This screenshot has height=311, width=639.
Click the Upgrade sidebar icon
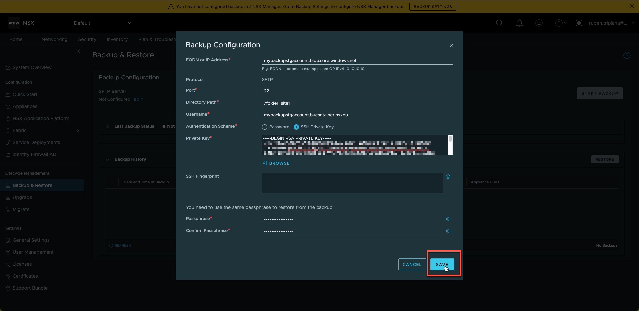point(8,198)
